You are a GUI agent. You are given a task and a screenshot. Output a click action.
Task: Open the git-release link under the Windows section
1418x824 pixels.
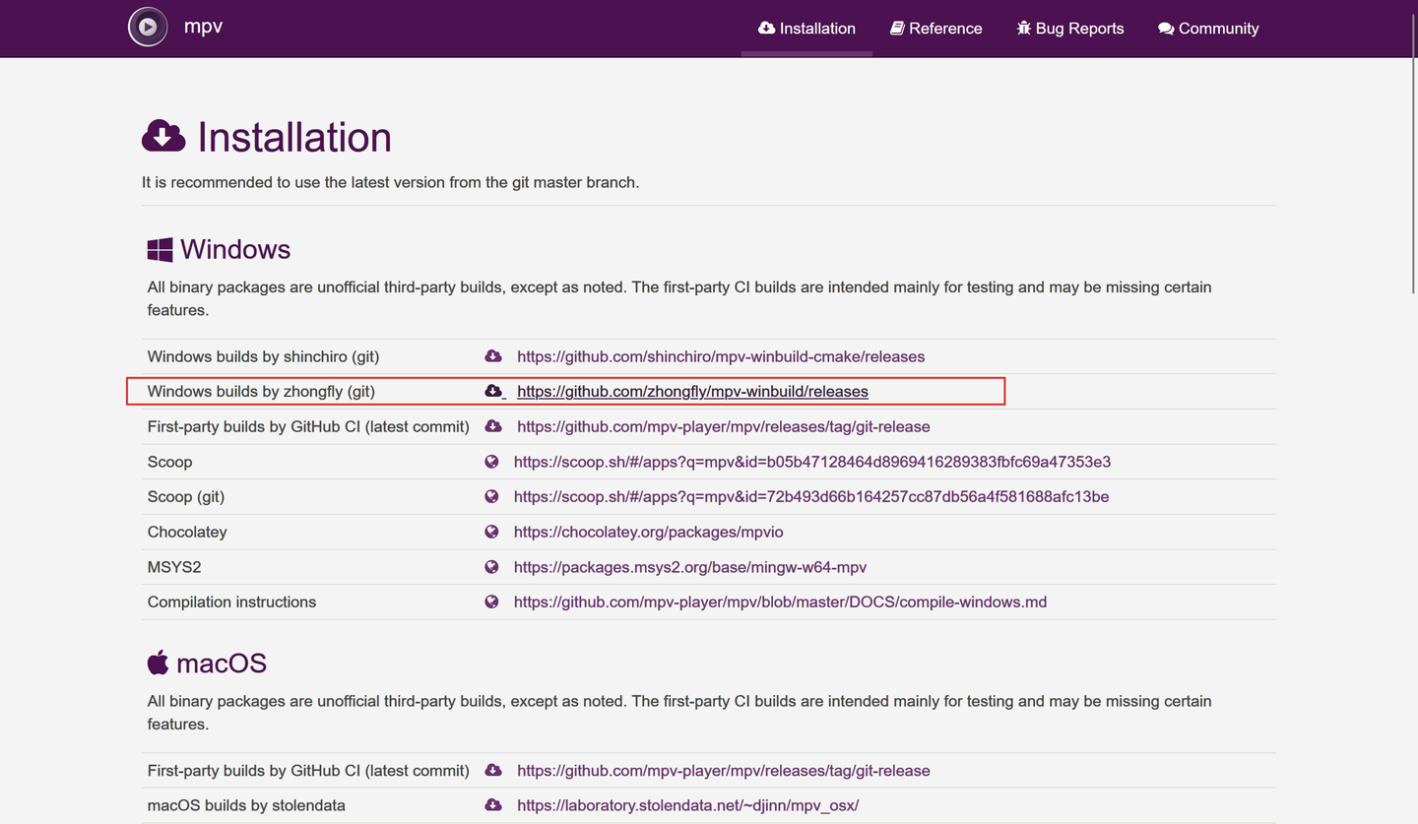(x=724, y=426)
